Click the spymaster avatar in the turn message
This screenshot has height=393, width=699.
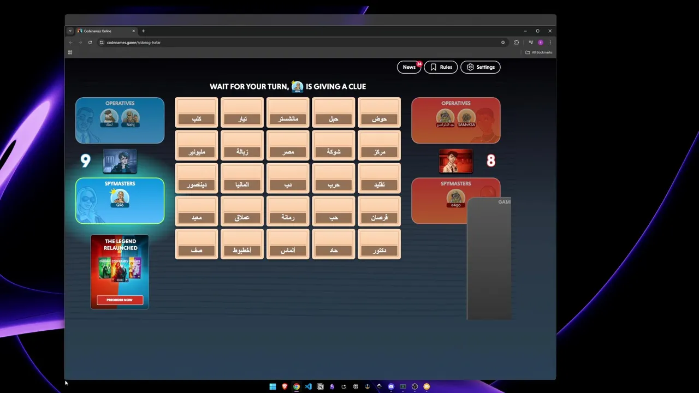pyautogui.click(x=297, y=86)
